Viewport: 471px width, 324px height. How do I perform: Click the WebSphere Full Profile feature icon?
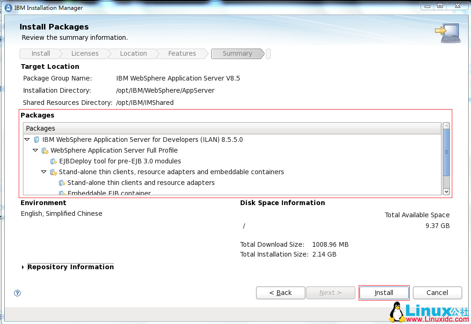(45, 151)
